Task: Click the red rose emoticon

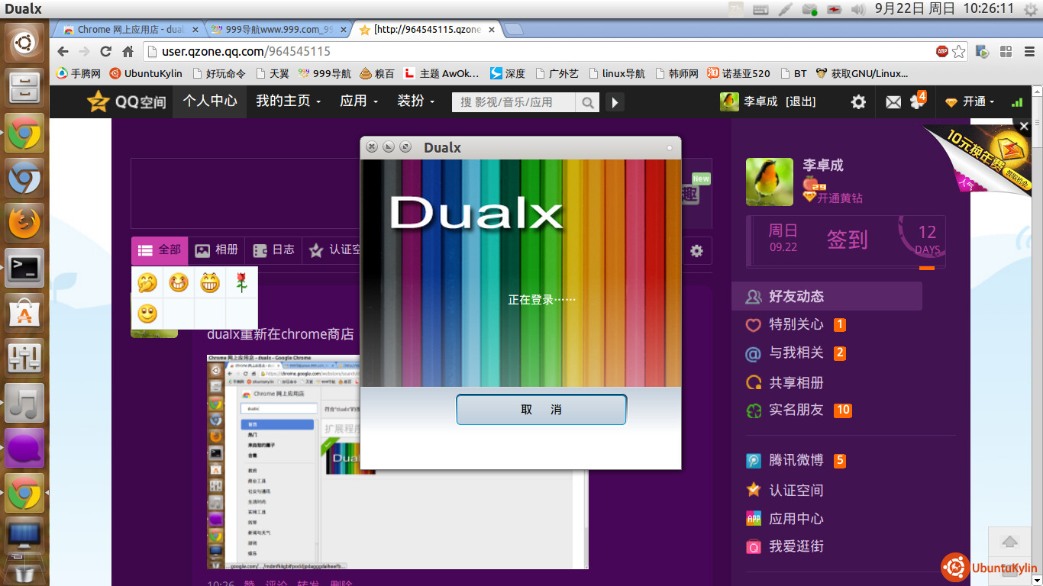Action: (242, 282)
